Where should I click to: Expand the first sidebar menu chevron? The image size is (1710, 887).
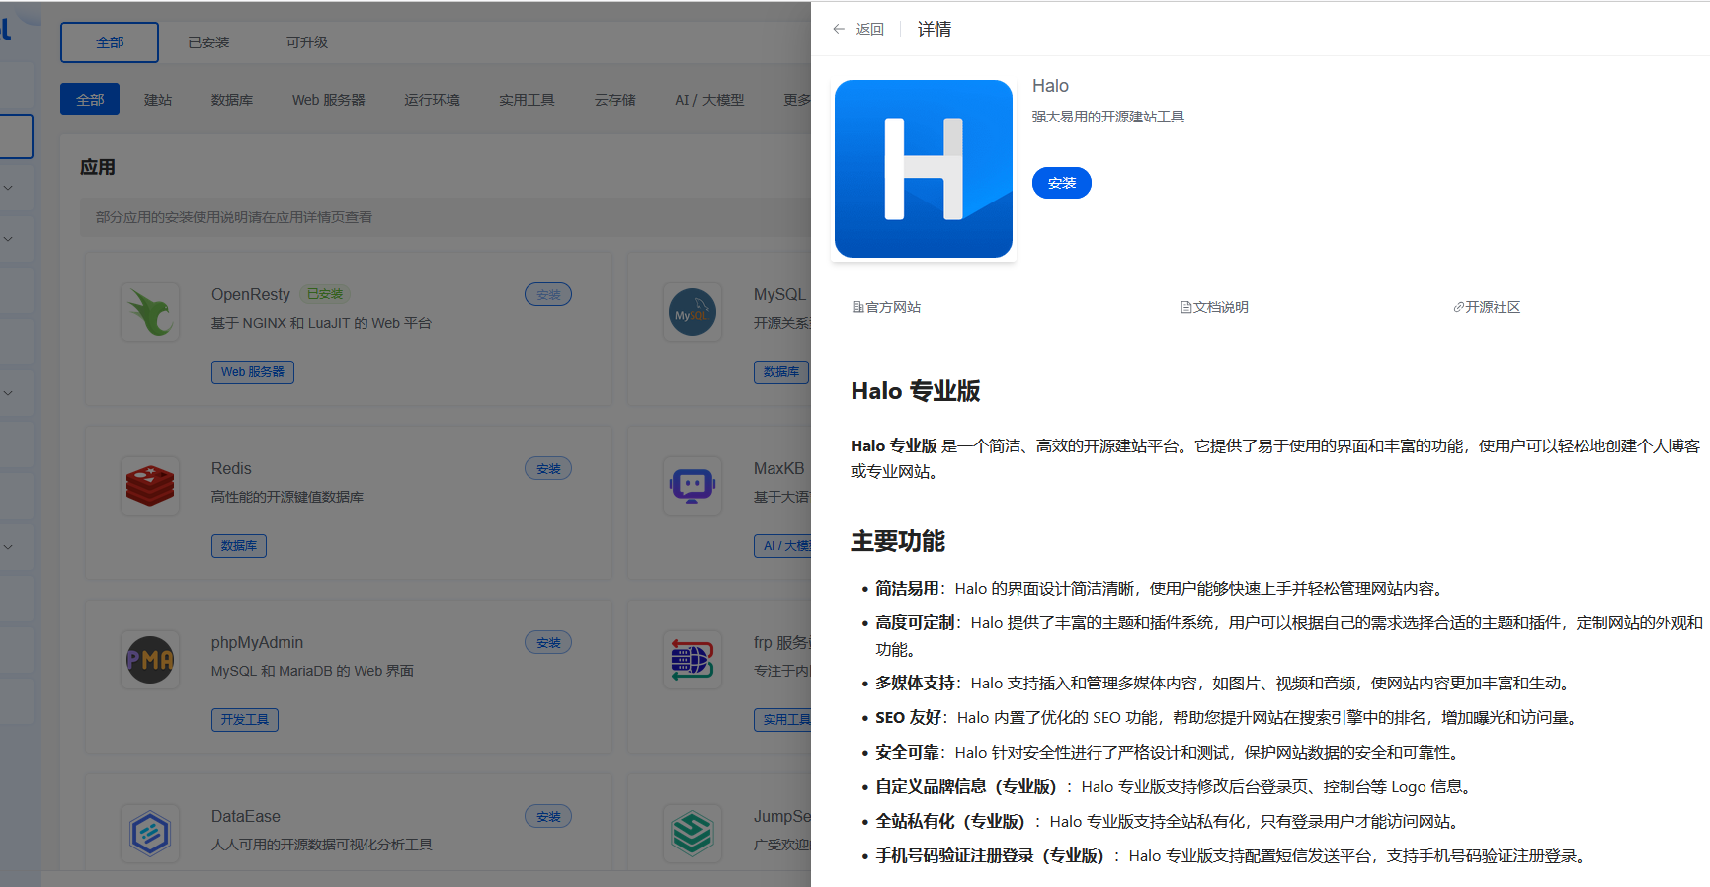pyautogui.click(x=8, y=187)
